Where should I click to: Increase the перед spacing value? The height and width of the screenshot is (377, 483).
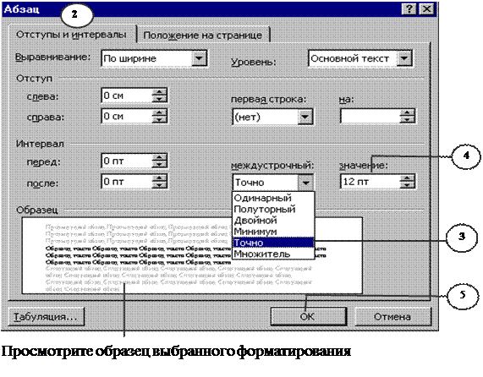click(159, 157)
